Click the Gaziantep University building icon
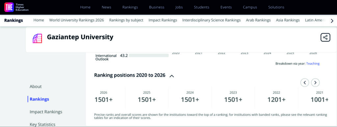Viewport: 337px width, 127px height. [x=38, y=38]
